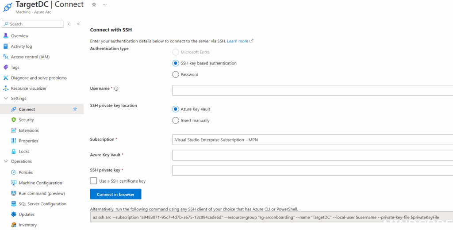Select SSH key based authentication radio
This screenshot has width=453, height=230.
point(175,63)
